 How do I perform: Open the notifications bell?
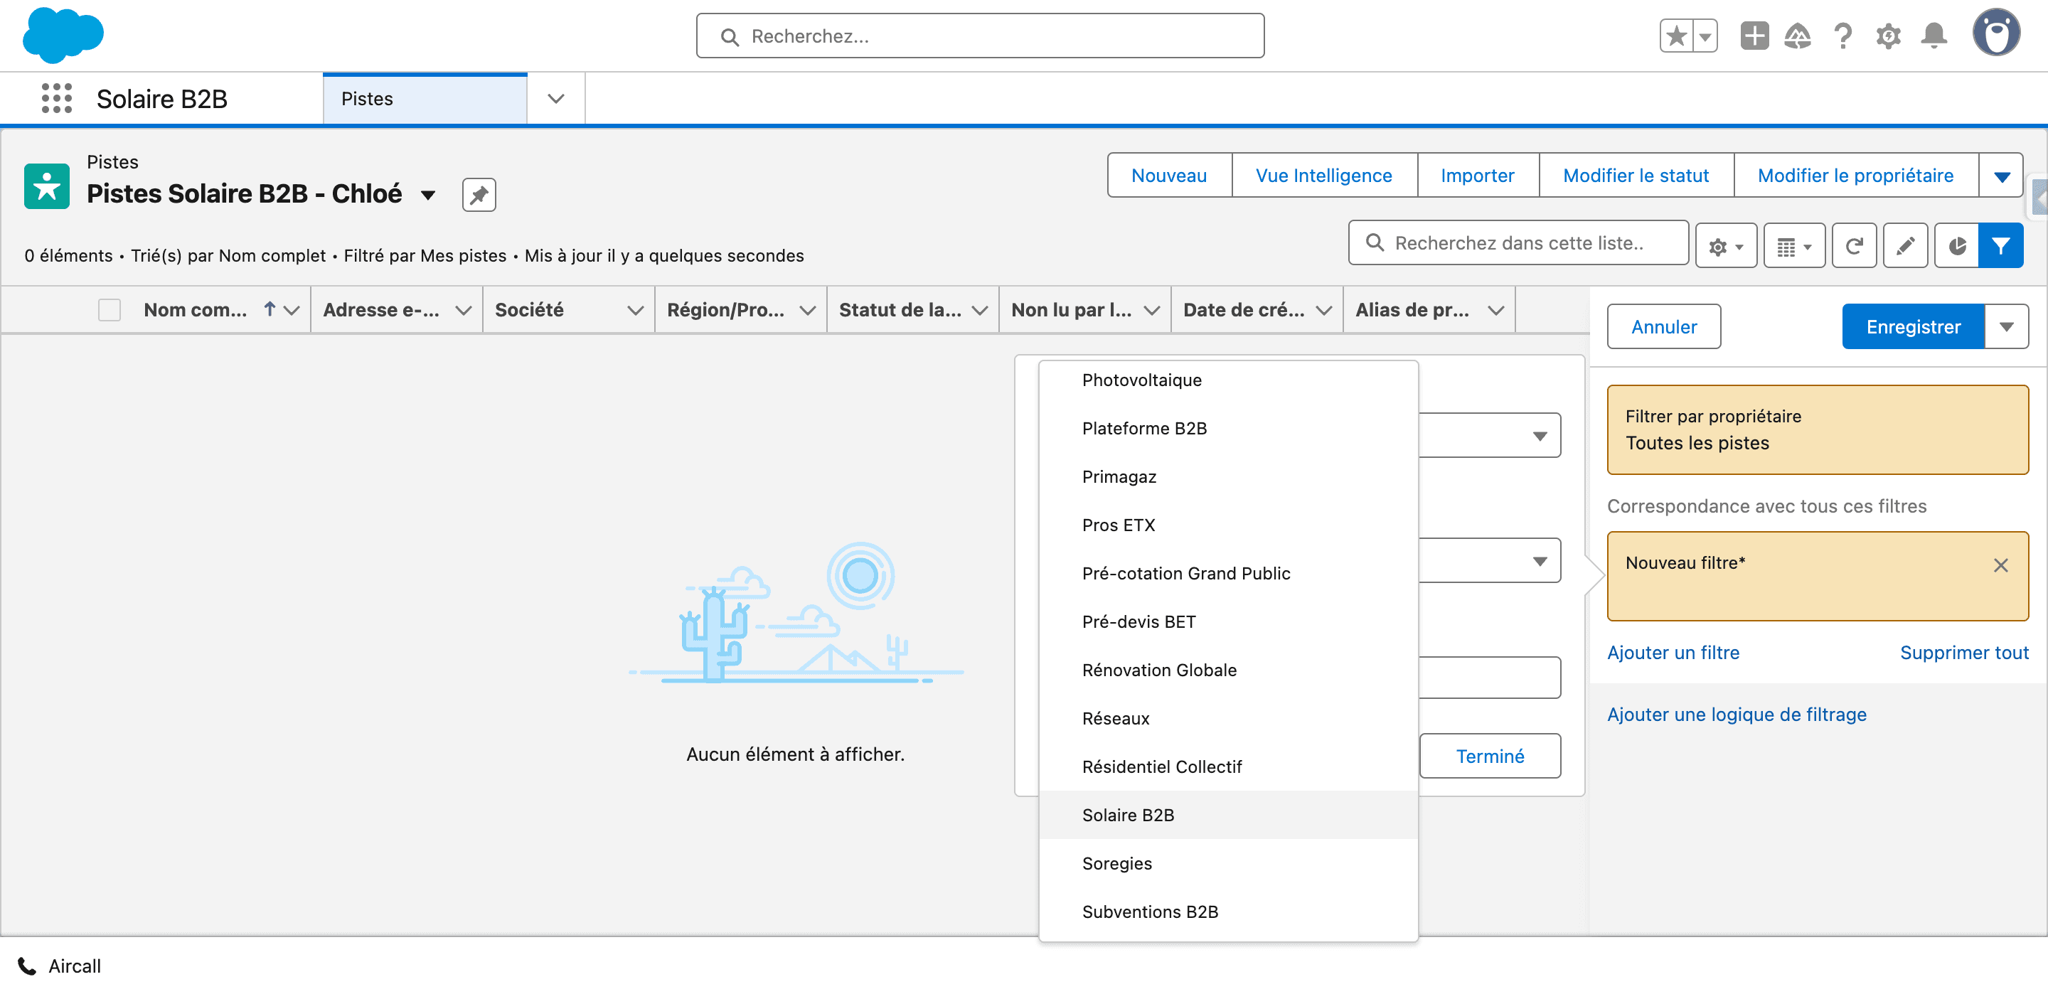pyautogui.click(x=1934, y=36)
